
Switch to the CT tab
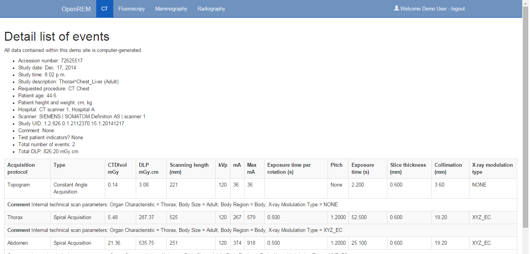point(104,9)
